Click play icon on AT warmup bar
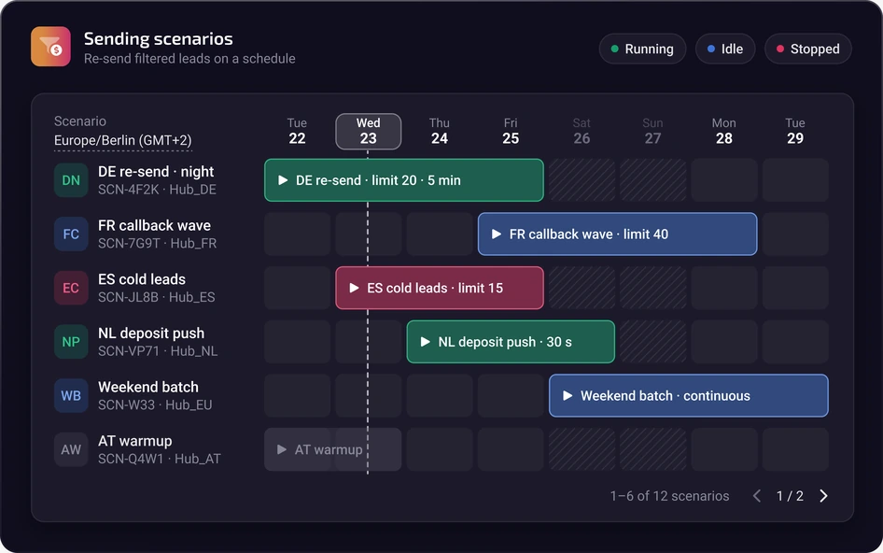The width and height of the screenshot is (883, 553). coord(282,449)
